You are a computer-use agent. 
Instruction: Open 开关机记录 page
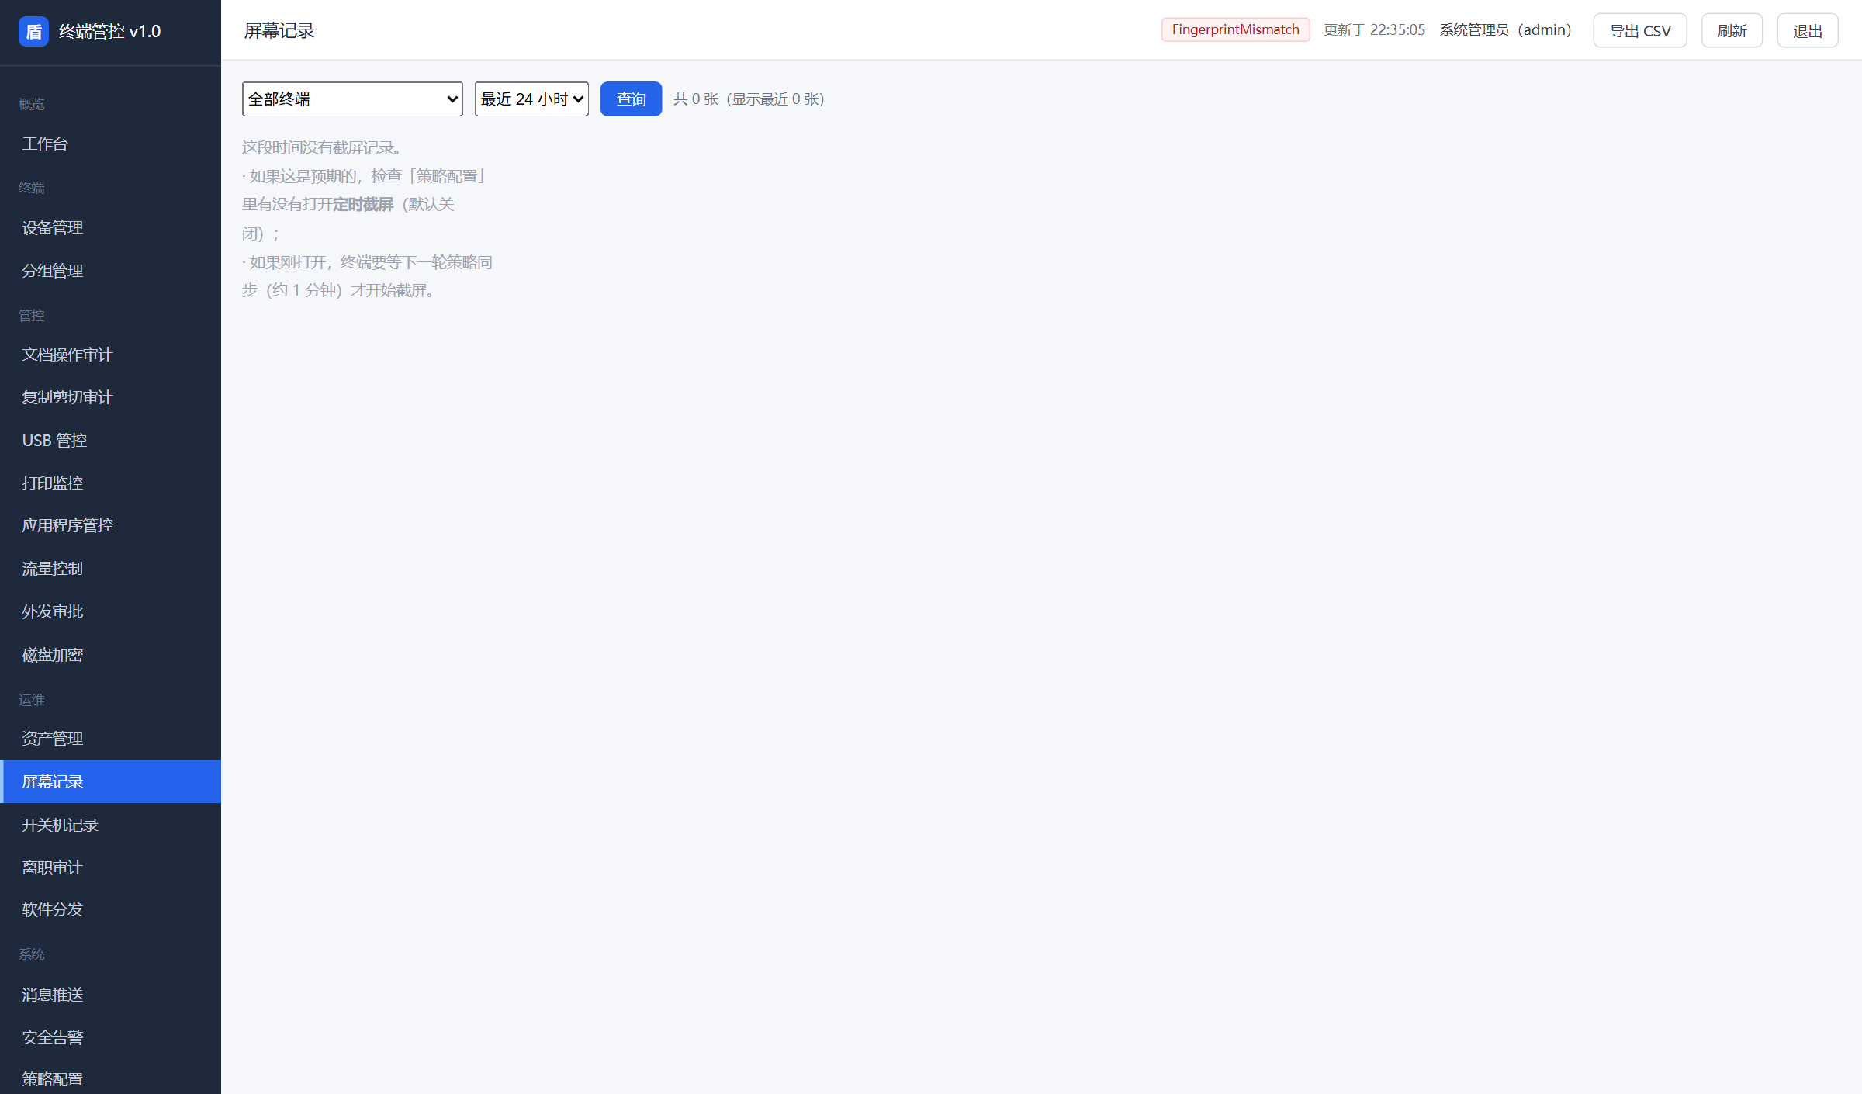110,825
